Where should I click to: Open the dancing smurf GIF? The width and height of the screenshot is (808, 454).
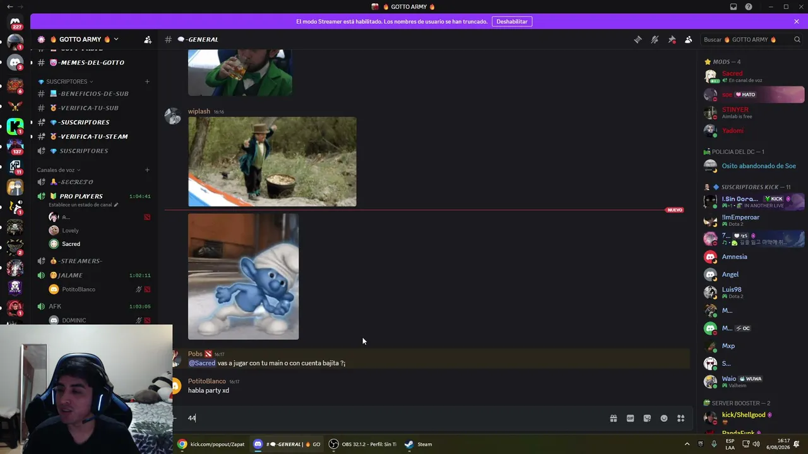pos(243,276)
